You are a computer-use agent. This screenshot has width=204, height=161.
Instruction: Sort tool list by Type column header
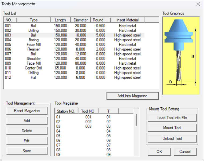point(34,20)
